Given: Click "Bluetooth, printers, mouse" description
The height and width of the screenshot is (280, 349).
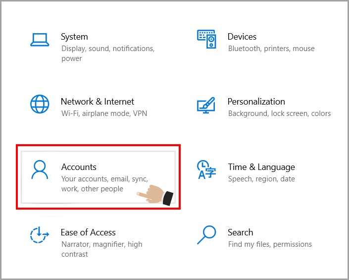Looking at the screenshot, I should 271,49.
